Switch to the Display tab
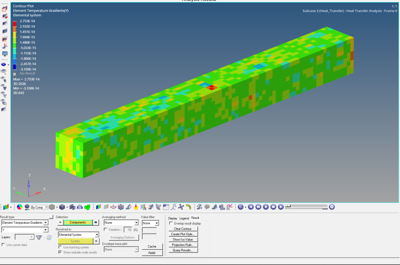This screenshot has height=265, width=400. click(172, 218)
